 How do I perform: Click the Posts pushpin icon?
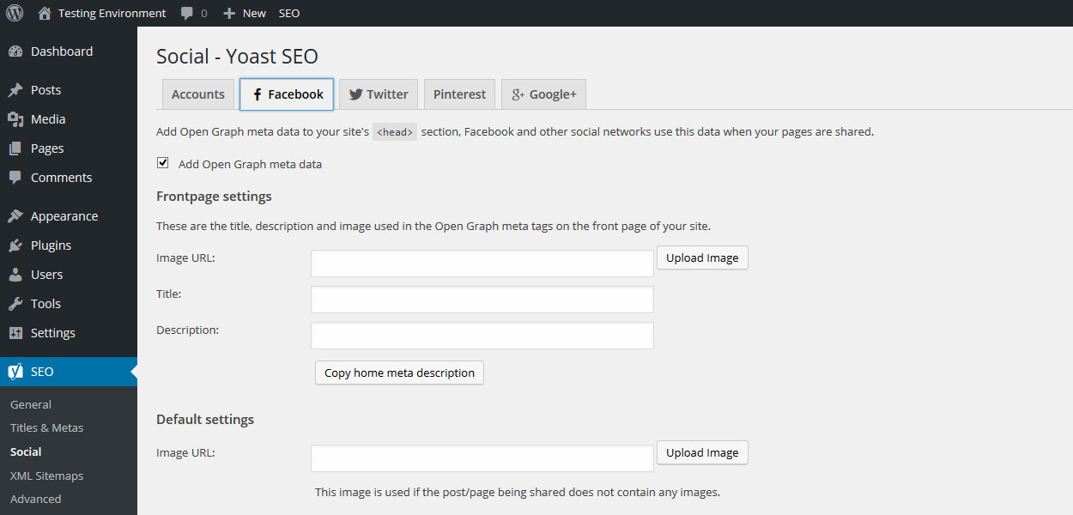click(15, 90)
